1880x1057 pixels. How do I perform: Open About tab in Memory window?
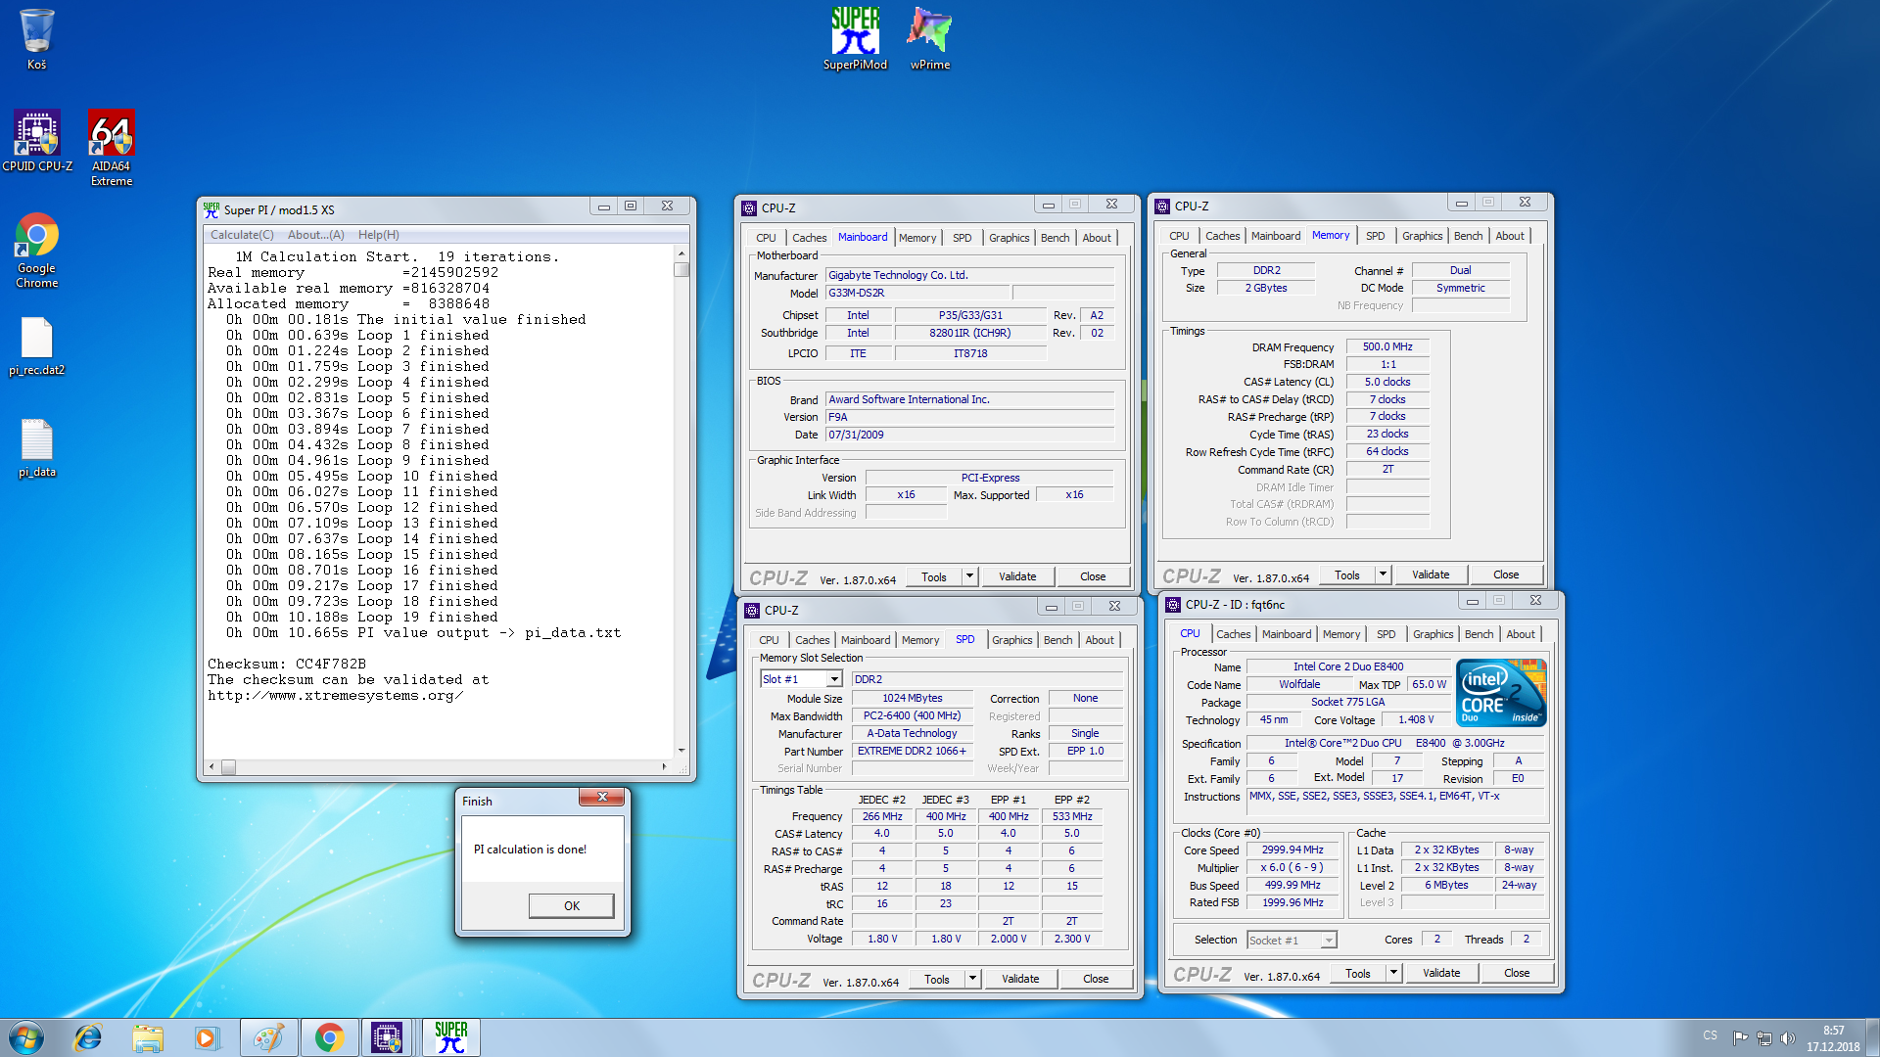point(1509,236)
